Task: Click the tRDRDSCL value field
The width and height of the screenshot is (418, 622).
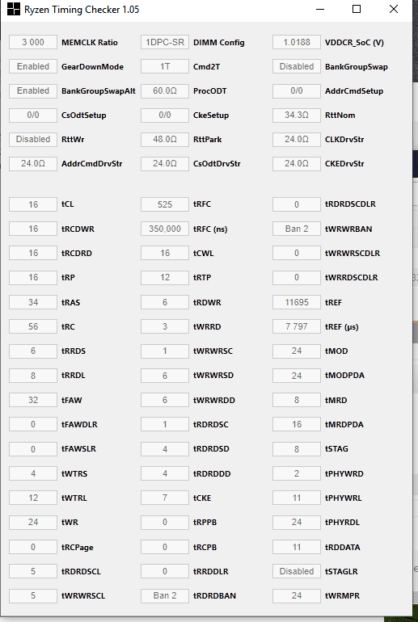Action: [33, 571]
